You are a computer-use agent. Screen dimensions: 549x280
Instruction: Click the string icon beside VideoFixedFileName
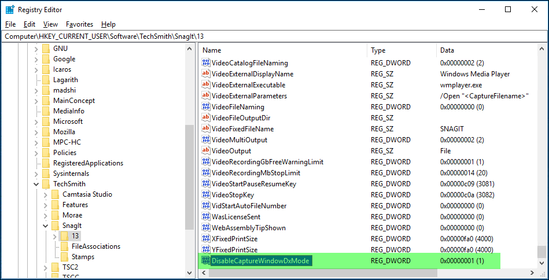pyautogui.click(x=205, y=129)
